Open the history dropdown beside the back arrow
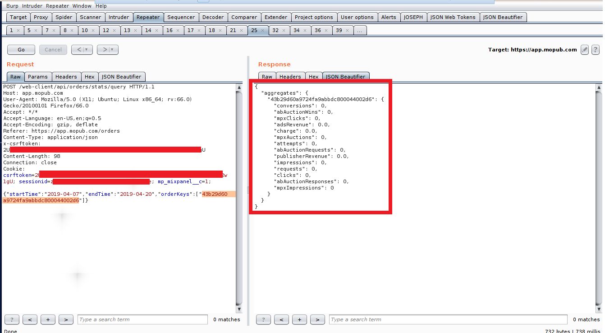 click(x=87, y=50)
